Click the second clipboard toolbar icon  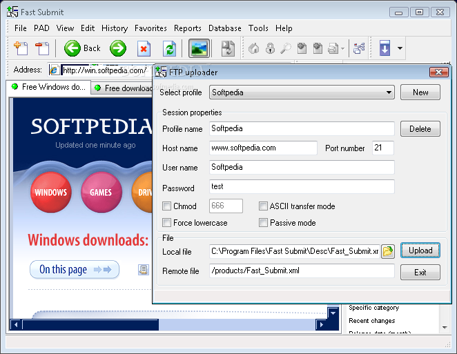coord(318,48)
